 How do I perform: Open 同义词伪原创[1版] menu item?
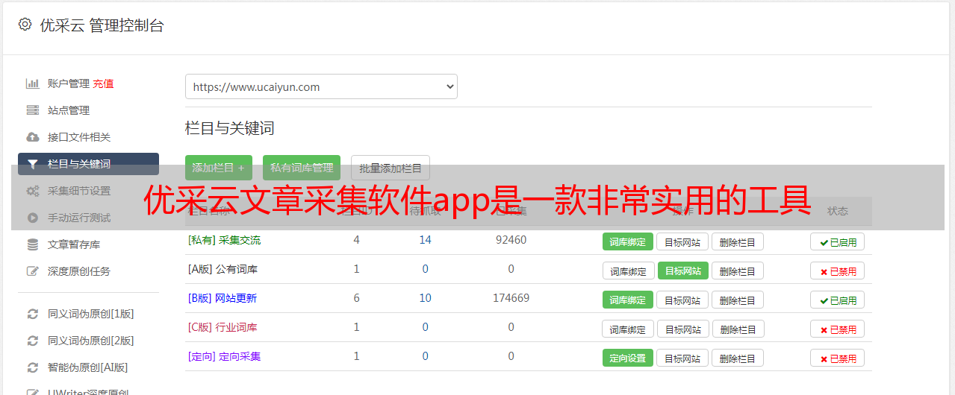pos(91,314)
